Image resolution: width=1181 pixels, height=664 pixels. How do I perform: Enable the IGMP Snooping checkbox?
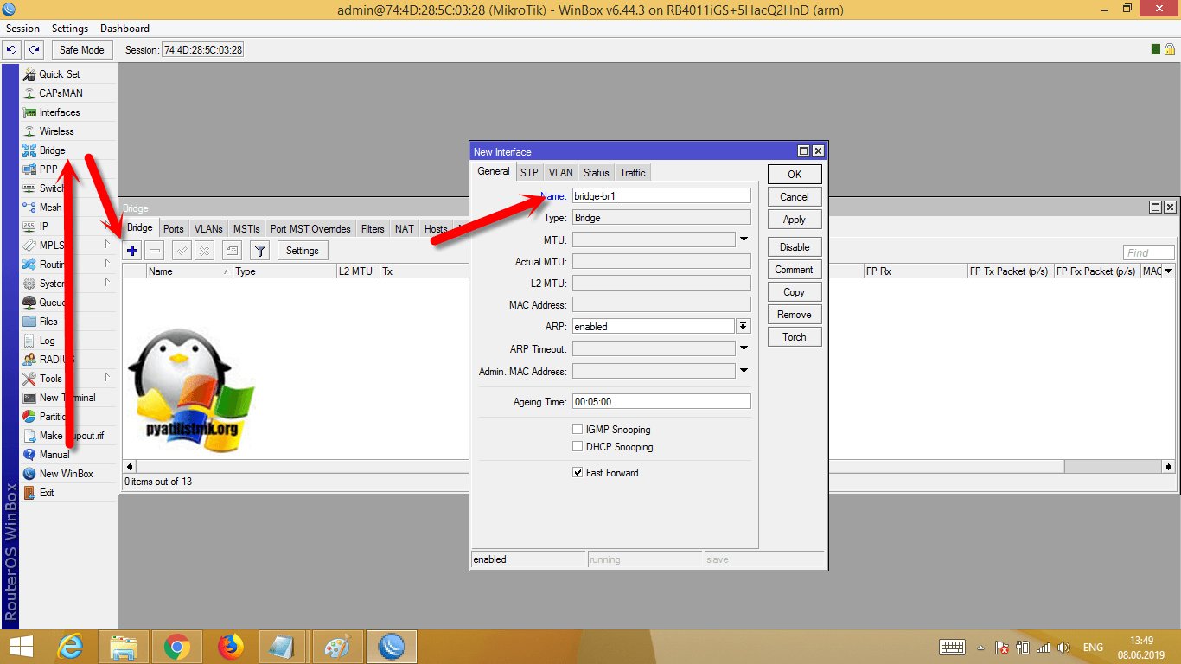pyautogui.click(x=578, y=430)
